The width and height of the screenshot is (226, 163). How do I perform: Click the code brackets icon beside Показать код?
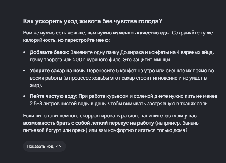58,146
